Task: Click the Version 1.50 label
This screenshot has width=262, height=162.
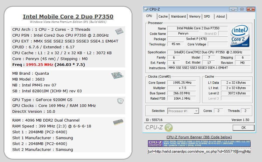Action: 240,120
